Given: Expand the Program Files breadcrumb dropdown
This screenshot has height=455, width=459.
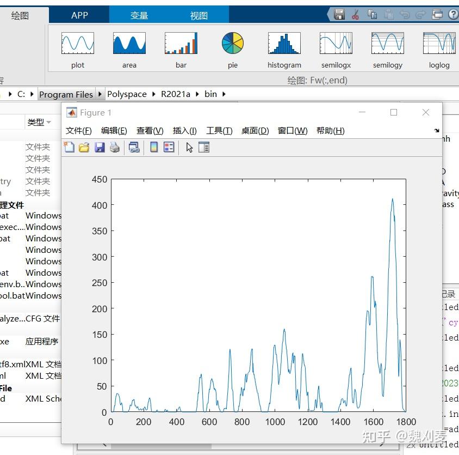Looking at the screenshot, I should 100,94.
